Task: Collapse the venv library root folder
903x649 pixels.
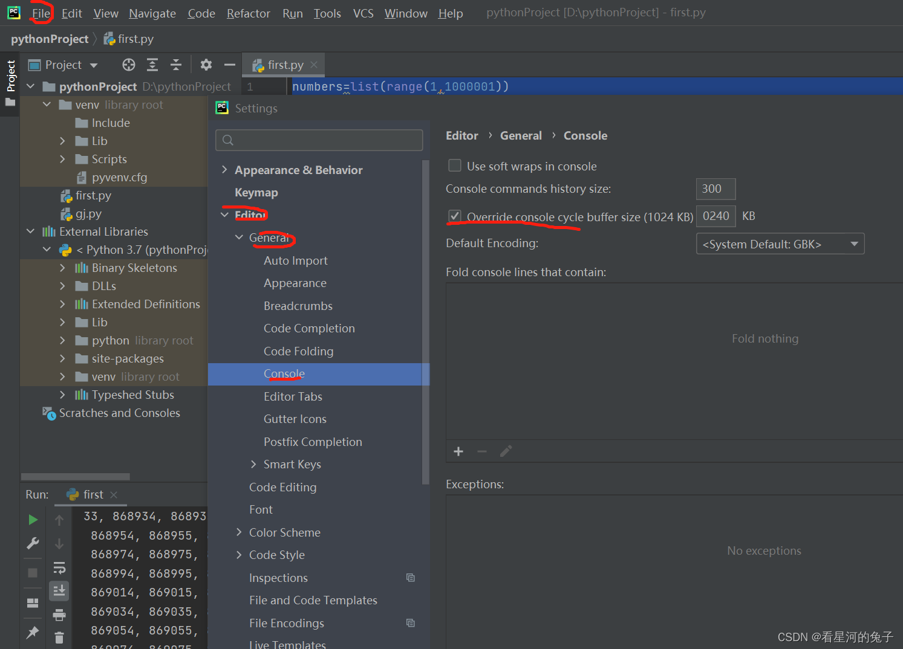Action: pos(47,105)
